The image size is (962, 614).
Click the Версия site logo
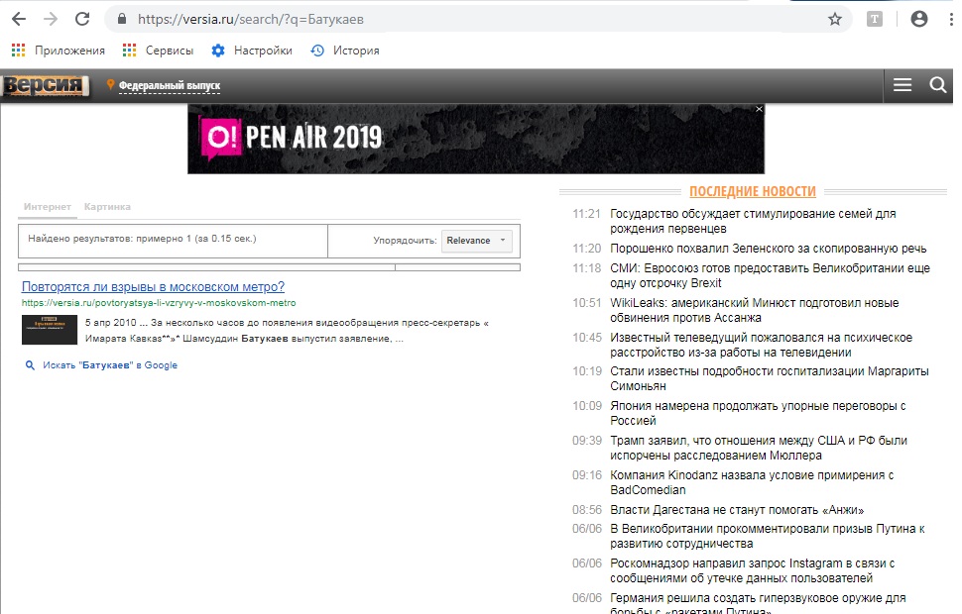pos(46,86)
